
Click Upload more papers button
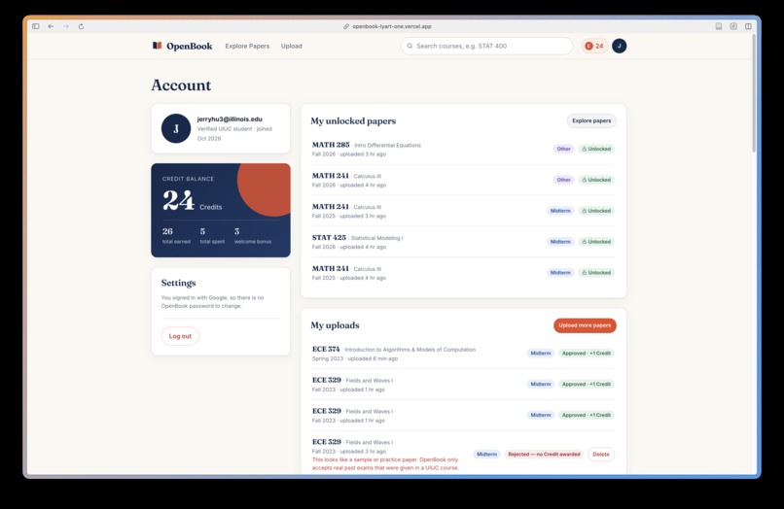[x=585, y=325]
